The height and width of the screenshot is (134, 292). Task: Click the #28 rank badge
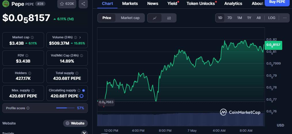(40, 4)
